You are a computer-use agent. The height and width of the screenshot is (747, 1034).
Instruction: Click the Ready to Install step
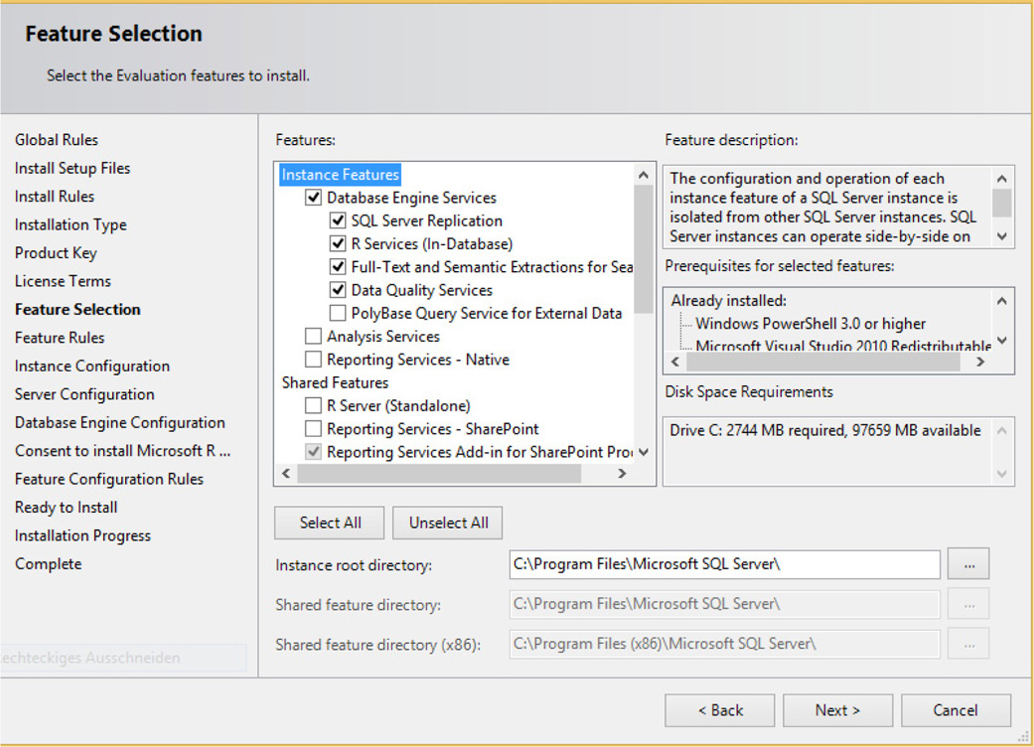(x=66, y=508)
